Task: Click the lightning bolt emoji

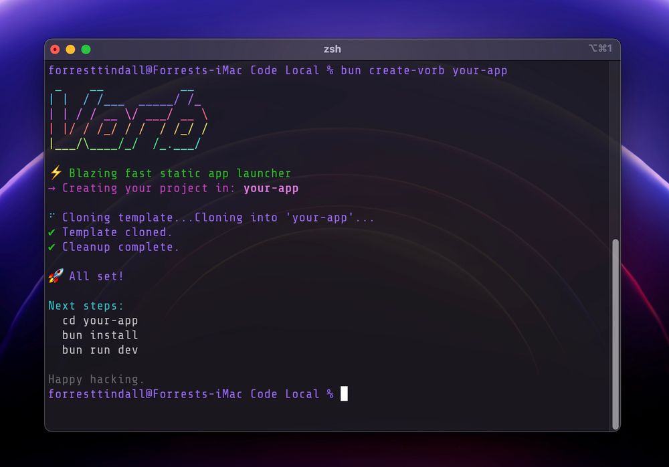Action: pos(56,173)
